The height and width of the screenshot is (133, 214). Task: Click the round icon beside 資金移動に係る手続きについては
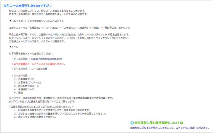[132, 123]
